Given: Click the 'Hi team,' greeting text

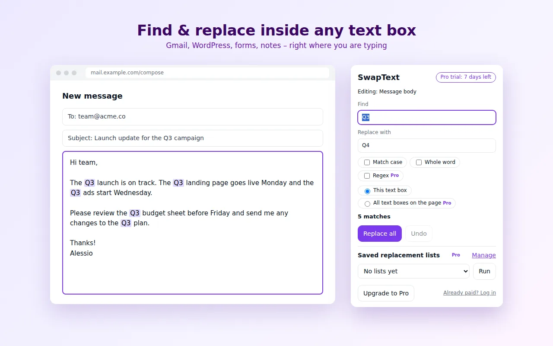Looking at the screenshot, I should point(84,163).
